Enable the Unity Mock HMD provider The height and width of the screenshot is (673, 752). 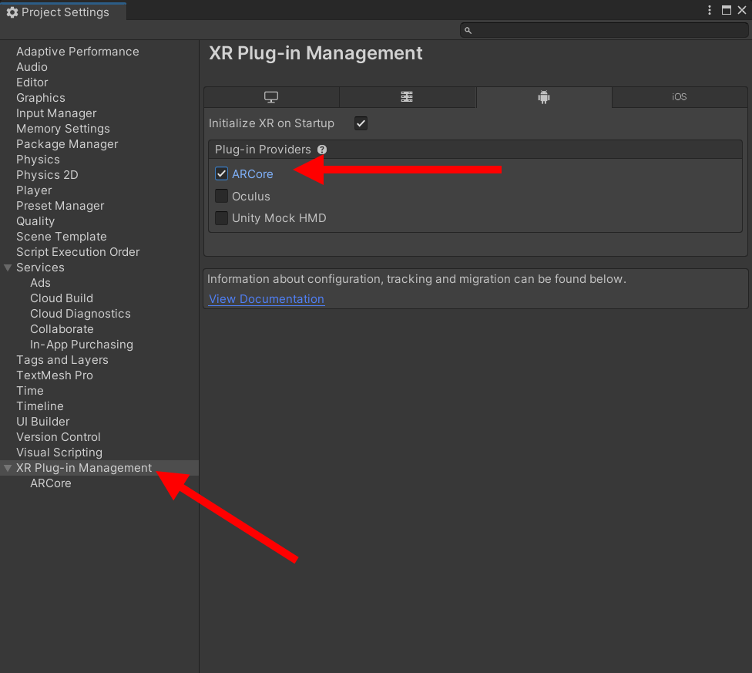pyautogui.click(x=221, y=217)
